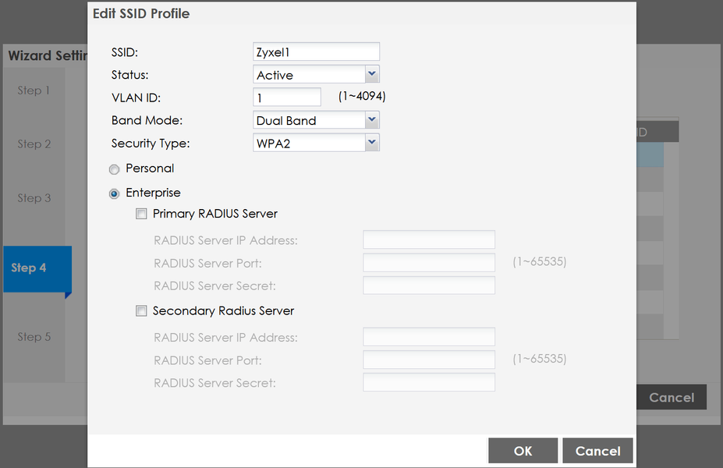This screenshot has height=468, width=723.
Task: Focus the VLAN ID input field
Action: point(287,97)
